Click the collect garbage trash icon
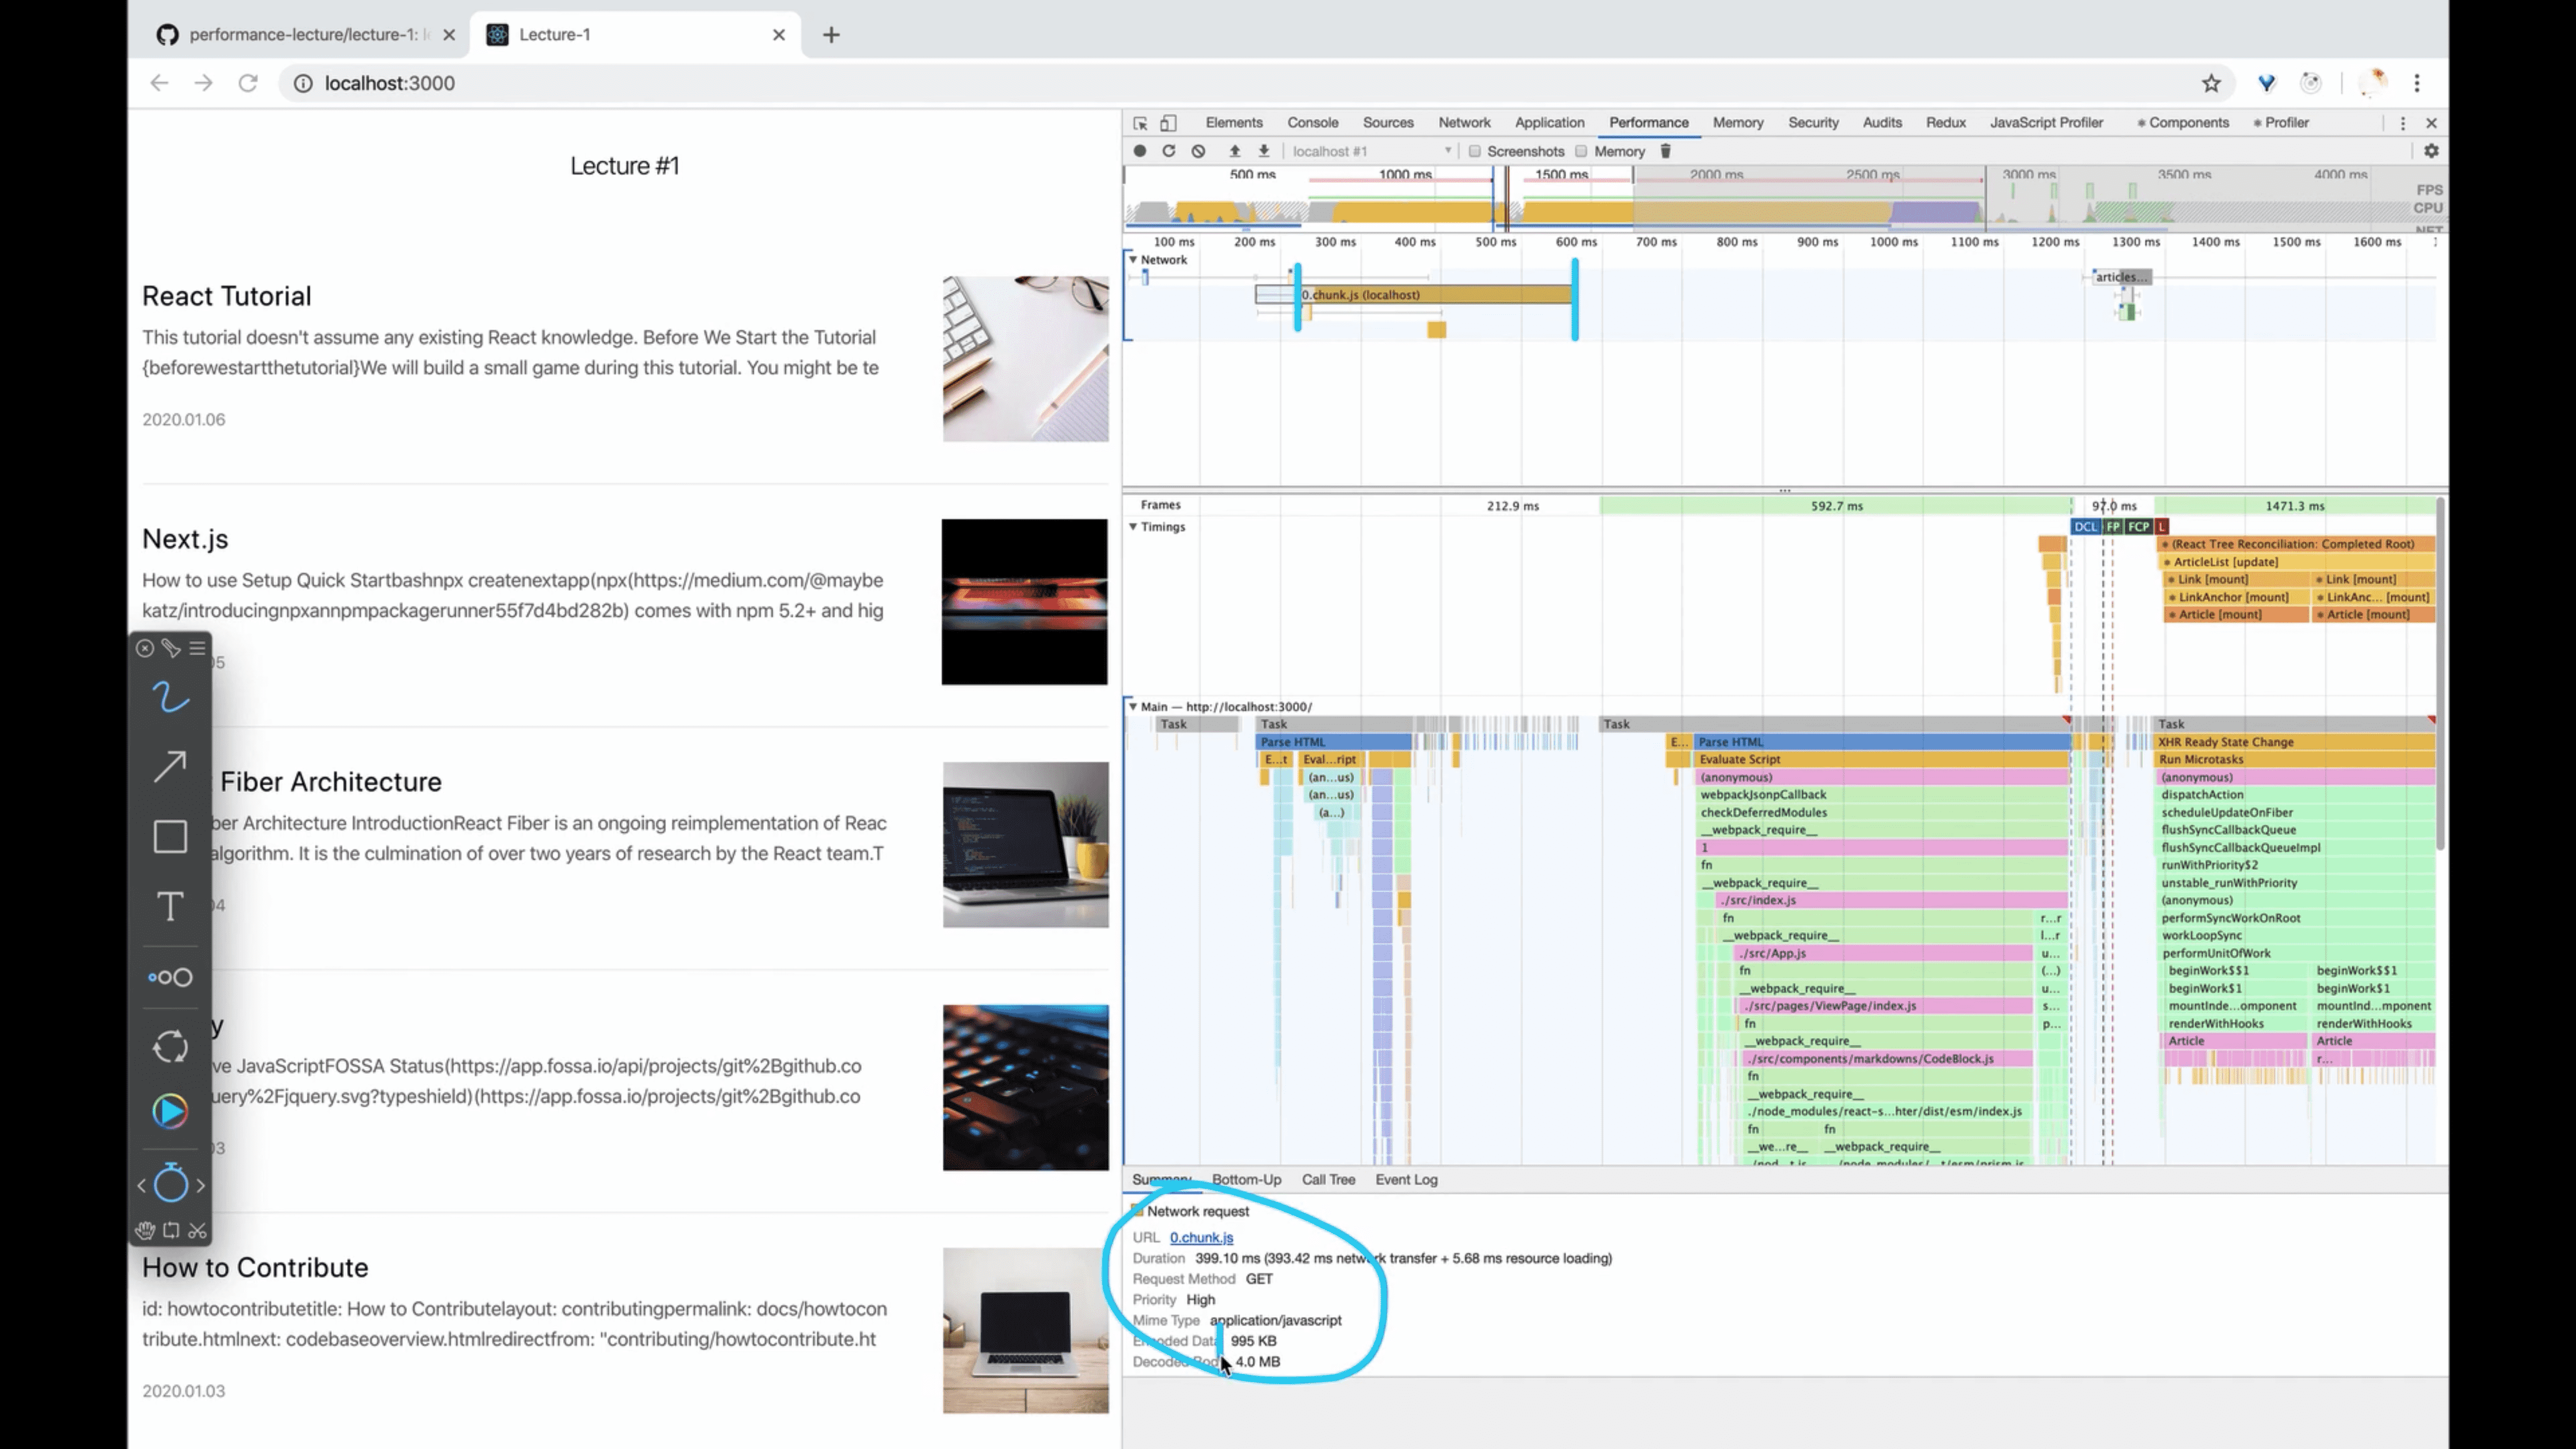2576x1449 pixels. coord(1665,151)
